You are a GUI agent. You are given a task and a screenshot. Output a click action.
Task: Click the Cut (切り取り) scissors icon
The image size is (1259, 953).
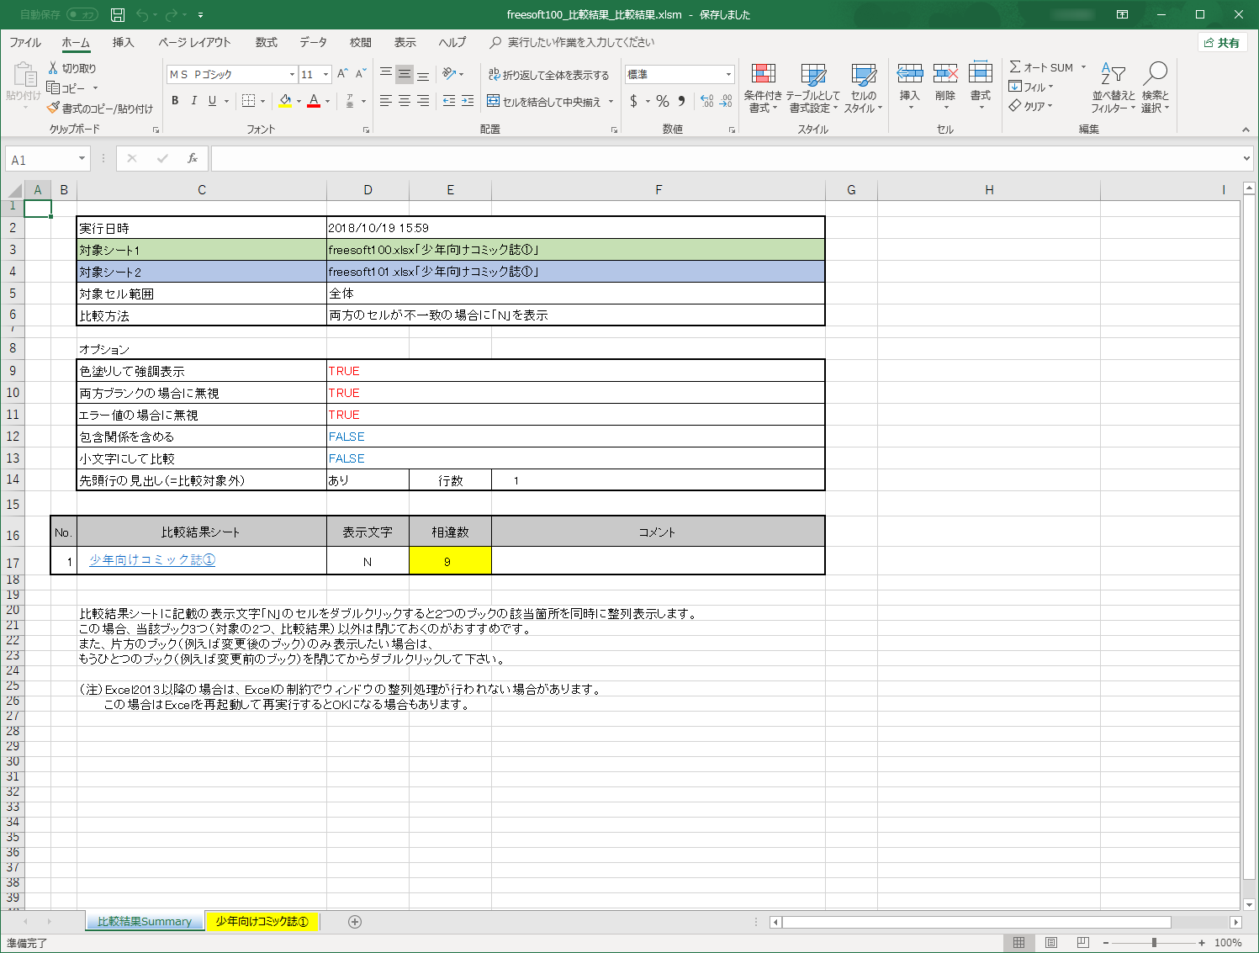(x=53, y=68)
